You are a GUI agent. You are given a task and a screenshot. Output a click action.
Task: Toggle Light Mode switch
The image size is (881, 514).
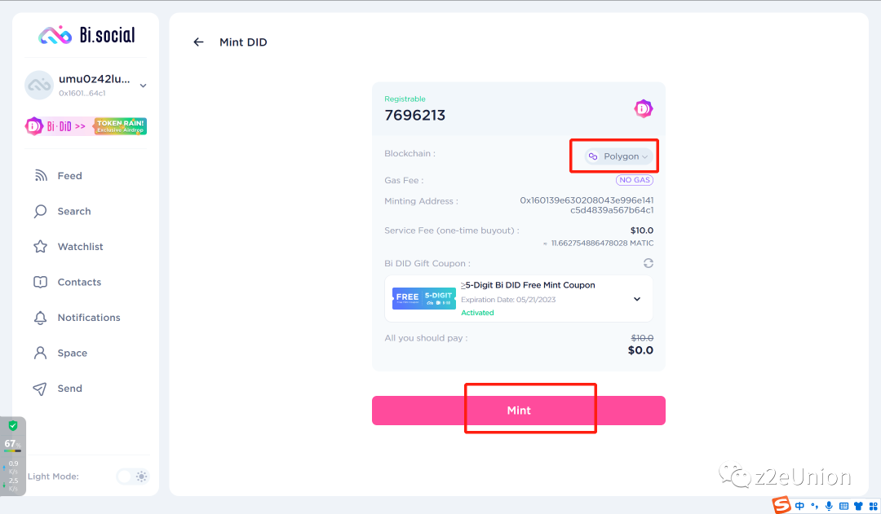(132, 476)
